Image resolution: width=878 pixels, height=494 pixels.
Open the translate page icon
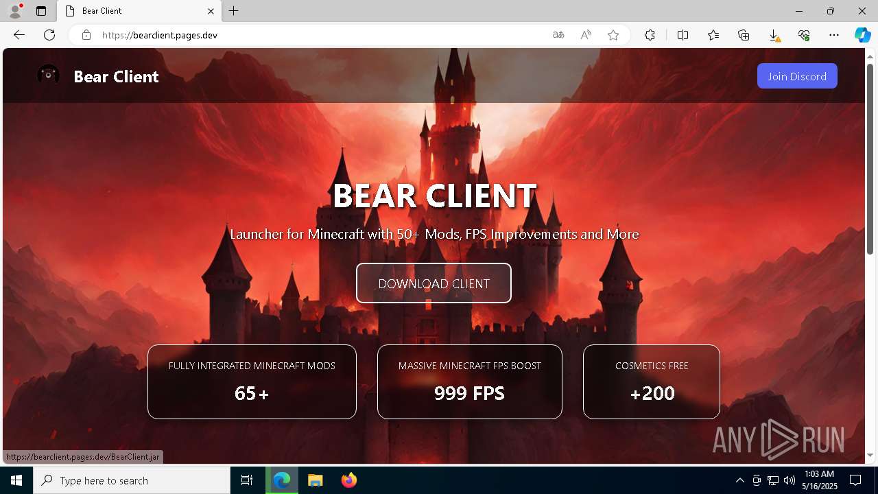click(x=558, y=35)
